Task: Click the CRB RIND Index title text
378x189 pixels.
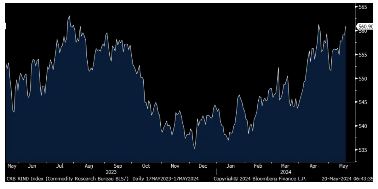Action: point(68,179)
